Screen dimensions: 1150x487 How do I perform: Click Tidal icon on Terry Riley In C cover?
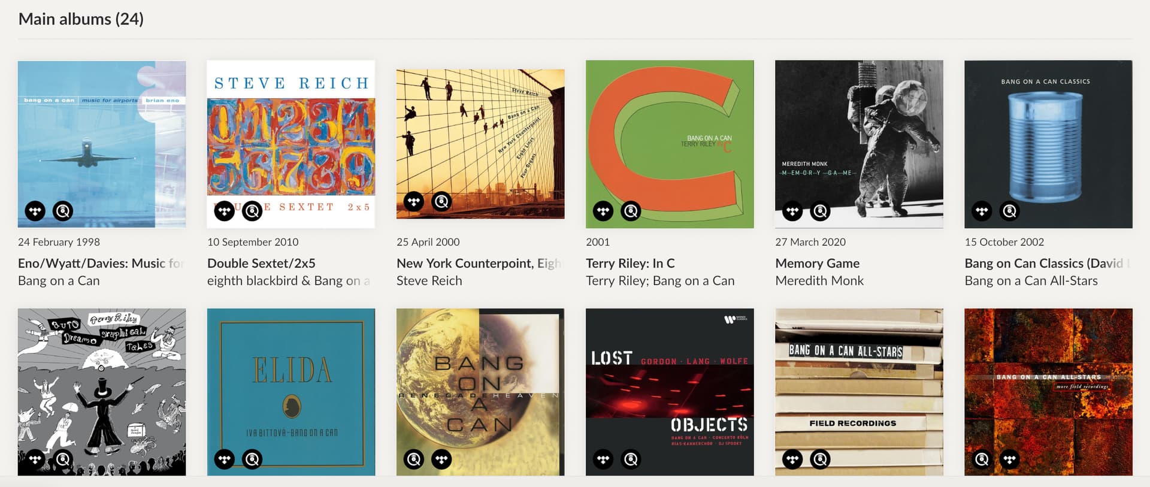click(x=603, y=211)
